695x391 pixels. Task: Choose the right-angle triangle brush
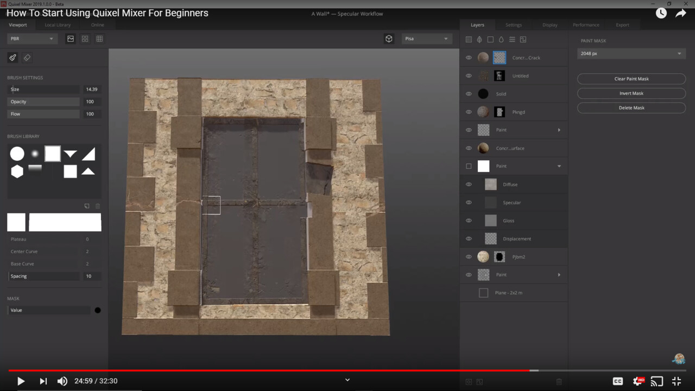(x=89, y=154)
